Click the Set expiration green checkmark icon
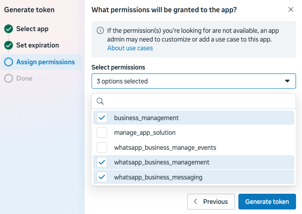Screen dimensions: 302x214 9,45
